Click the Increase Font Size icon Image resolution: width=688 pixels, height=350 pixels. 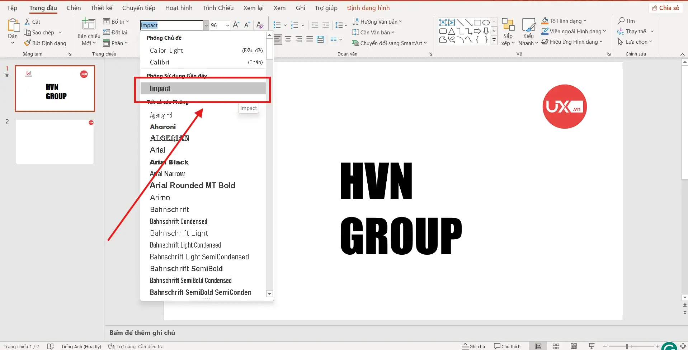pyautogui.click(x=236, y=25)
